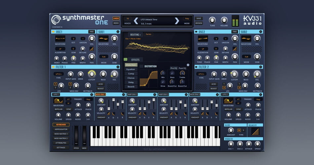Open the LFO 1 options gear icon
Viewport: 314px width, 165px height.
pyautogui.click(x=92, y=94)
